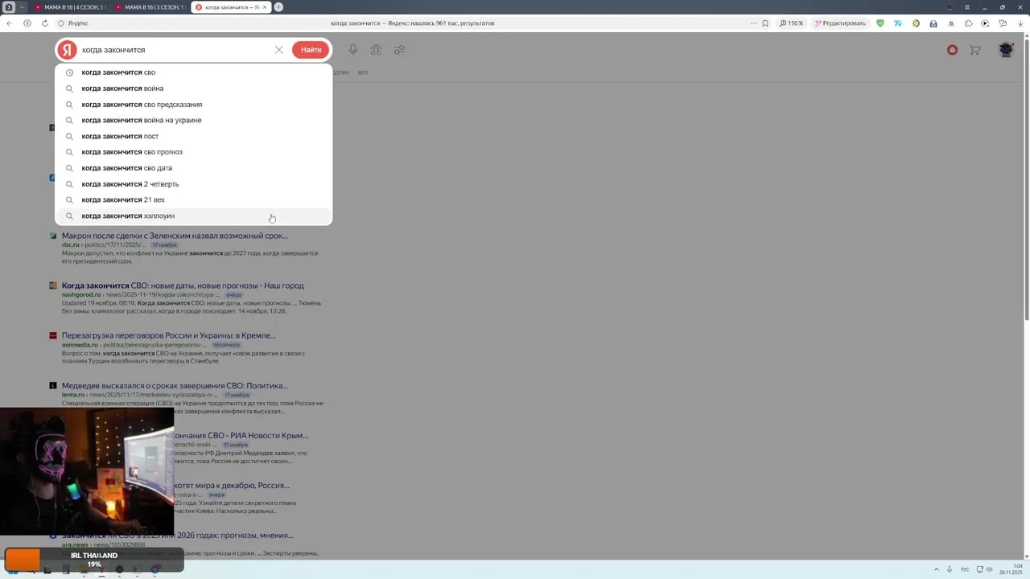
Task: Open image search camera icon
Action: [376, 50]
